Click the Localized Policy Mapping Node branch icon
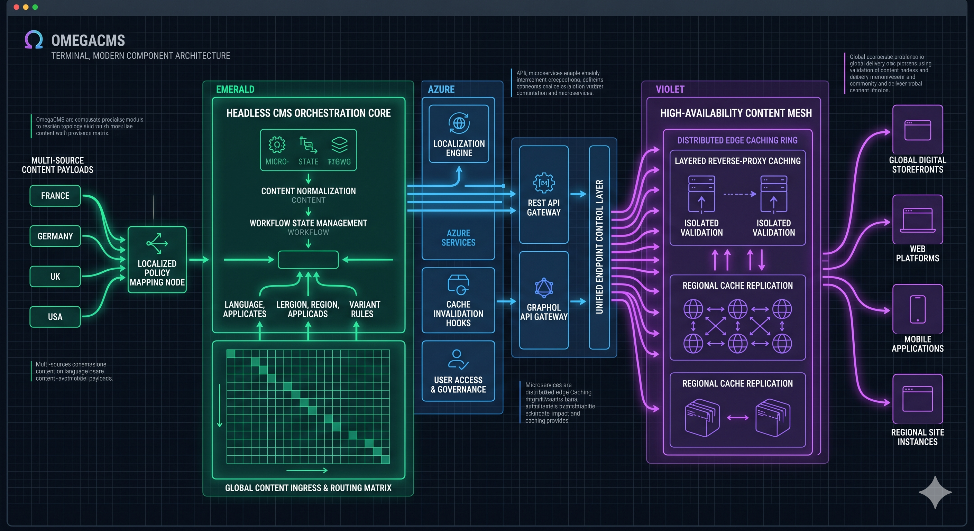974x531 pixels. pyautogui.click(x=157, y=243)
